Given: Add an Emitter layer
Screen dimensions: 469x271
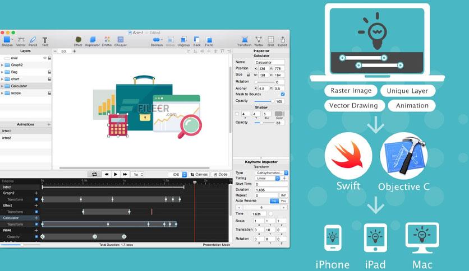Looking at the screenshot, I should (107, 41).
